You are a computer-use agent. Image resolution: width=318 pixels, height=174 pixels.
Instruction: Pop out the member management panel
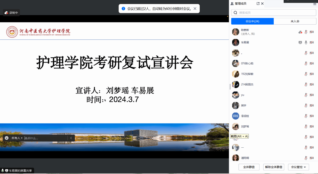258,4
